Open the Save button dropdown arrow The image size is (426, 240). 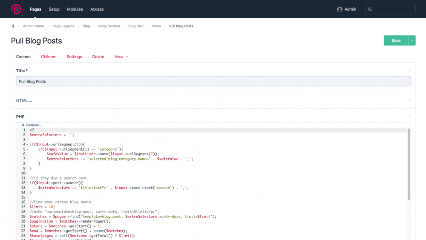tap(412, 40)
